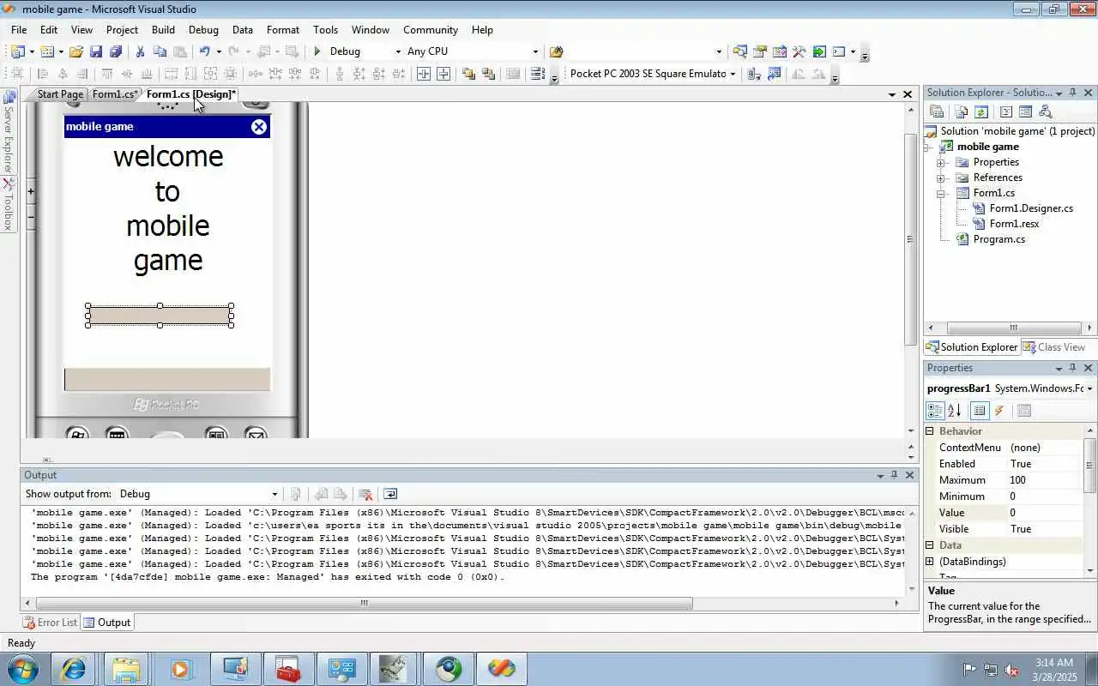
Task: Select Program.cs in Solution Explorer
Action: (x=998, y=239)
